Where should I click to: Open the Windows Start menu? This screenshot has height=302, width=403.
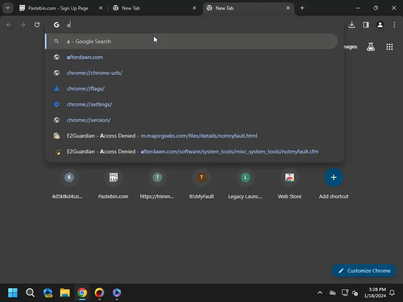13,293
